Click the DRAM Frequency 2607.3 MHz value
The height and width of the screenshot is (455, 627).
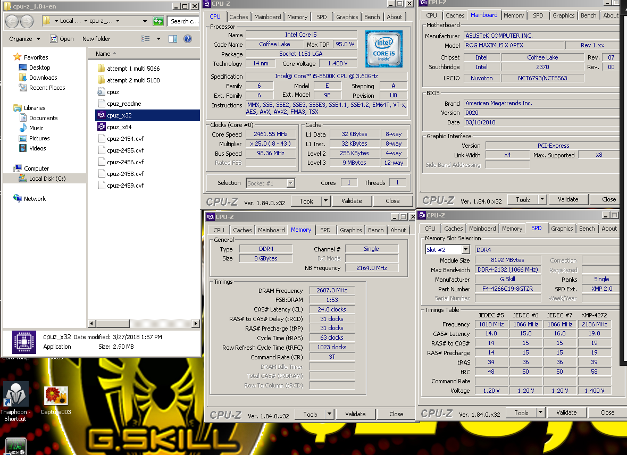tap(332, 290)
